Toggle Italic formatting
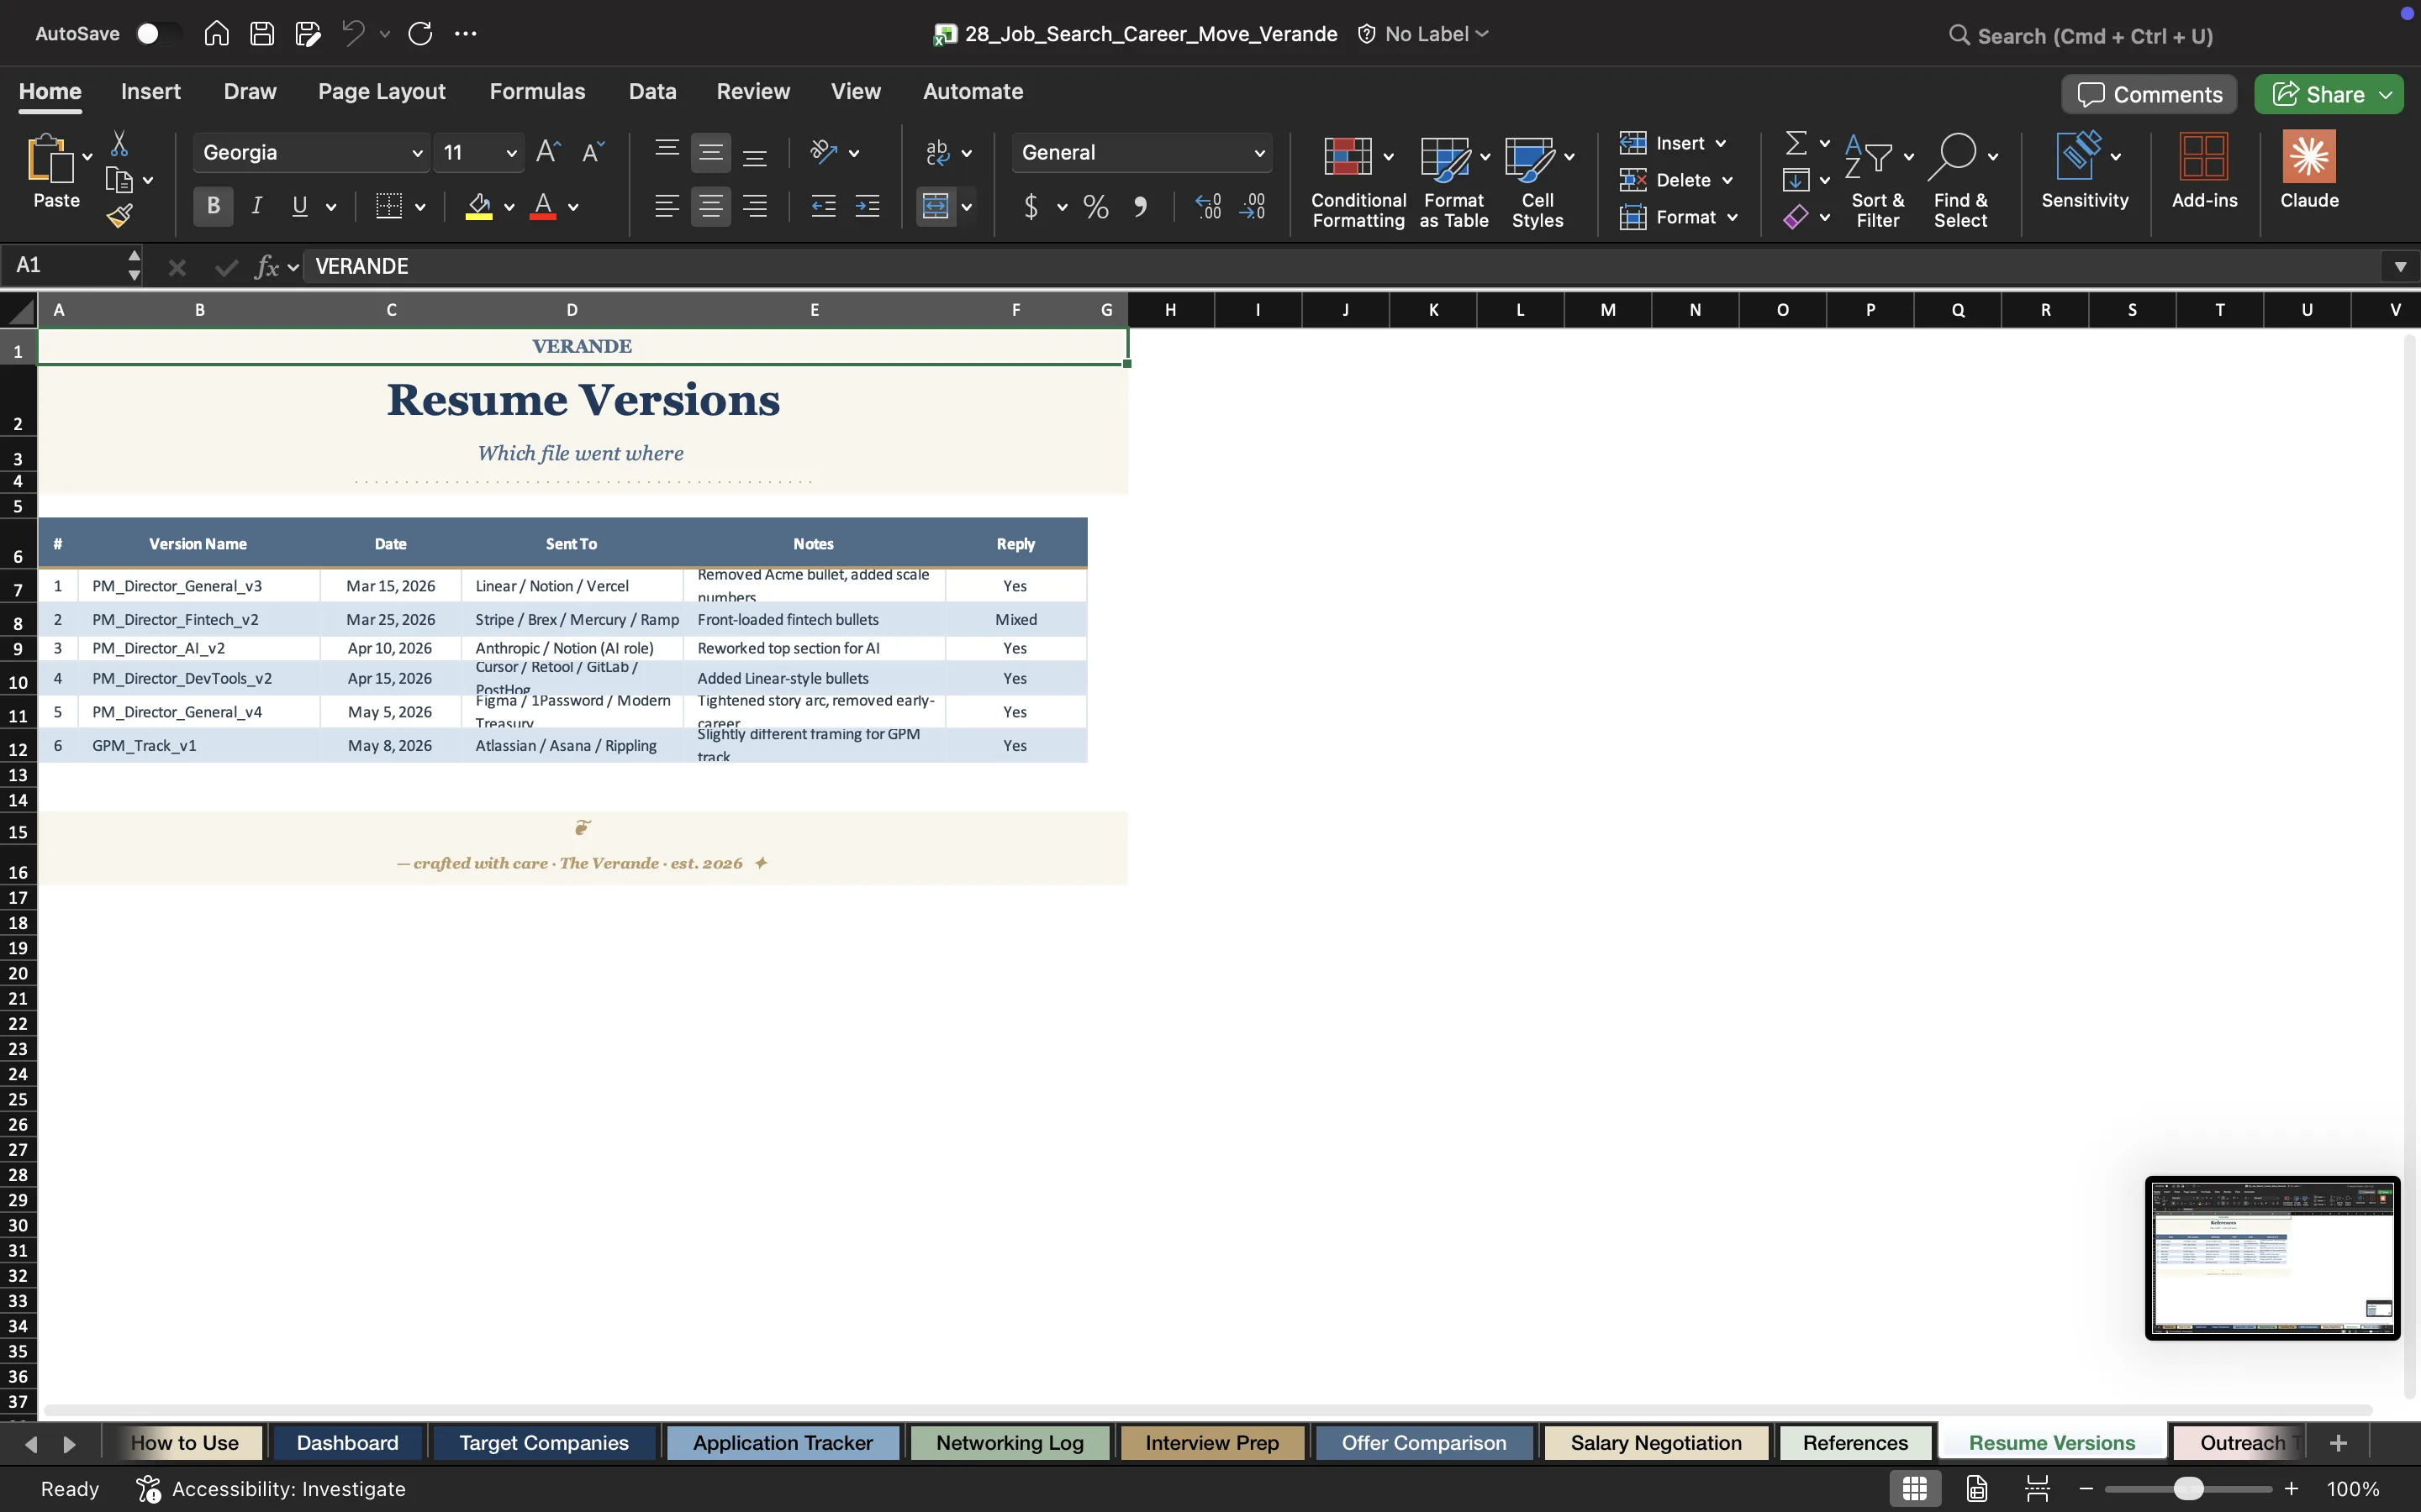The image size is (2421, 1512). (256, 207)
